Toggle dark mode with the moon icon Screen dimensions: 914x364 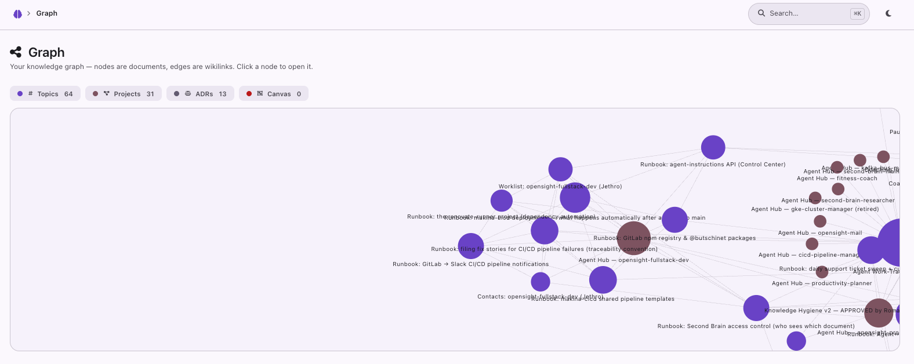click(x=888, y=13)
